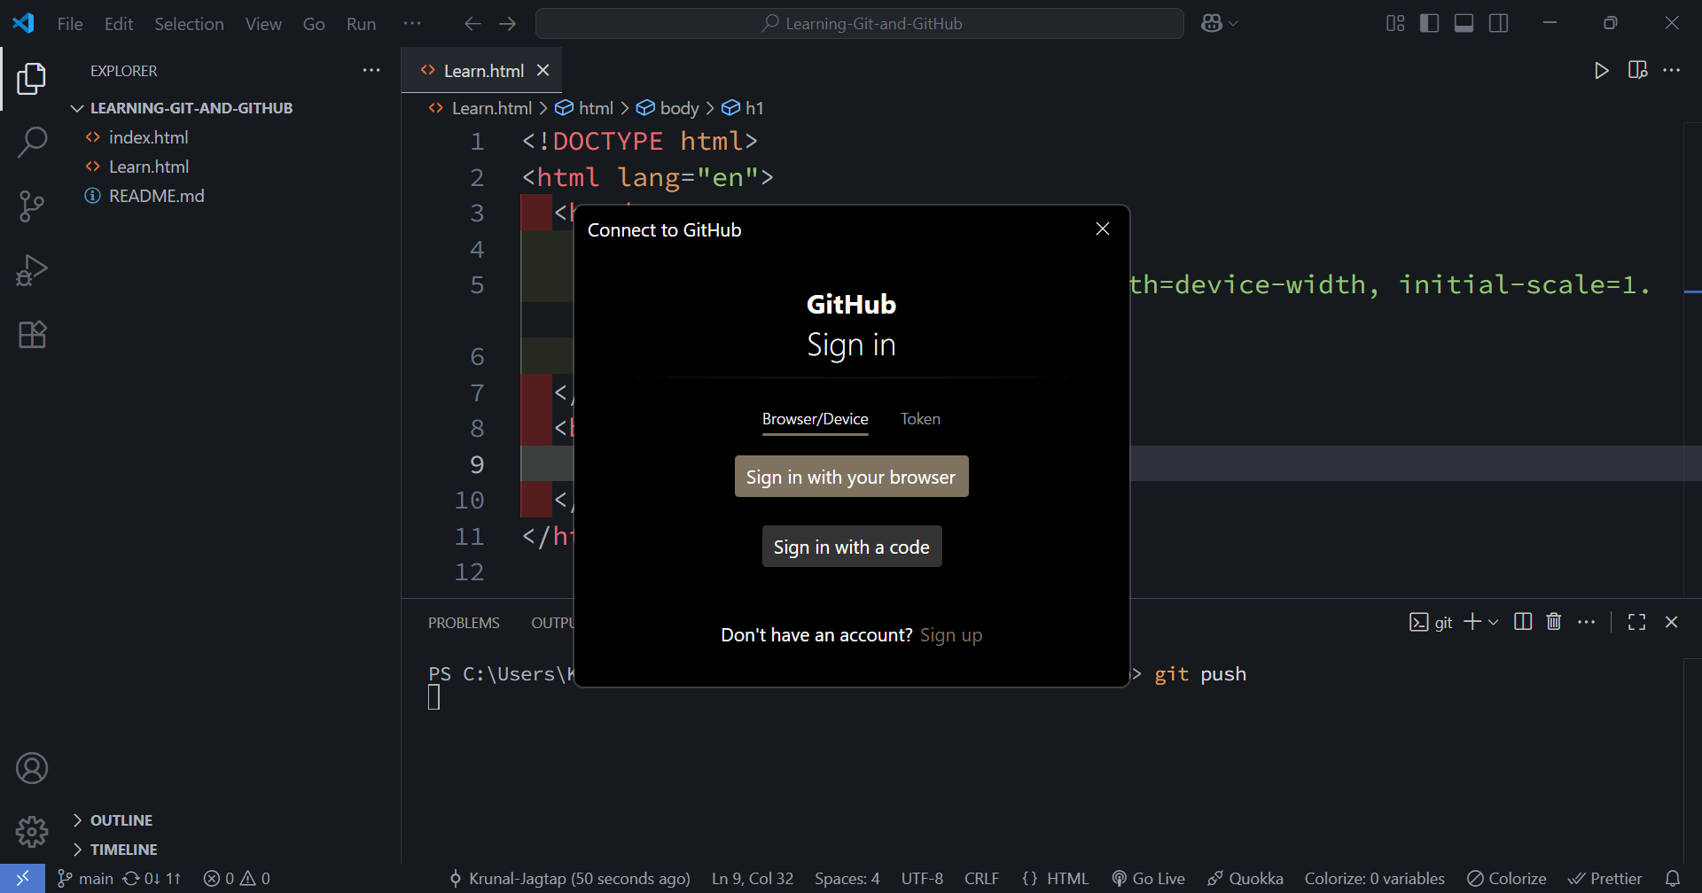This screenshot has height=893, width=1702.
Task: Kill terminal with the trash icon
Action: pyautogui.click(x=1553, y=622)
